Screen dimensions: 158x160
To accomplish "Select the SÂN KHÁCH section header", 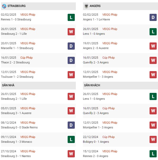I will [x=120, y=85].
